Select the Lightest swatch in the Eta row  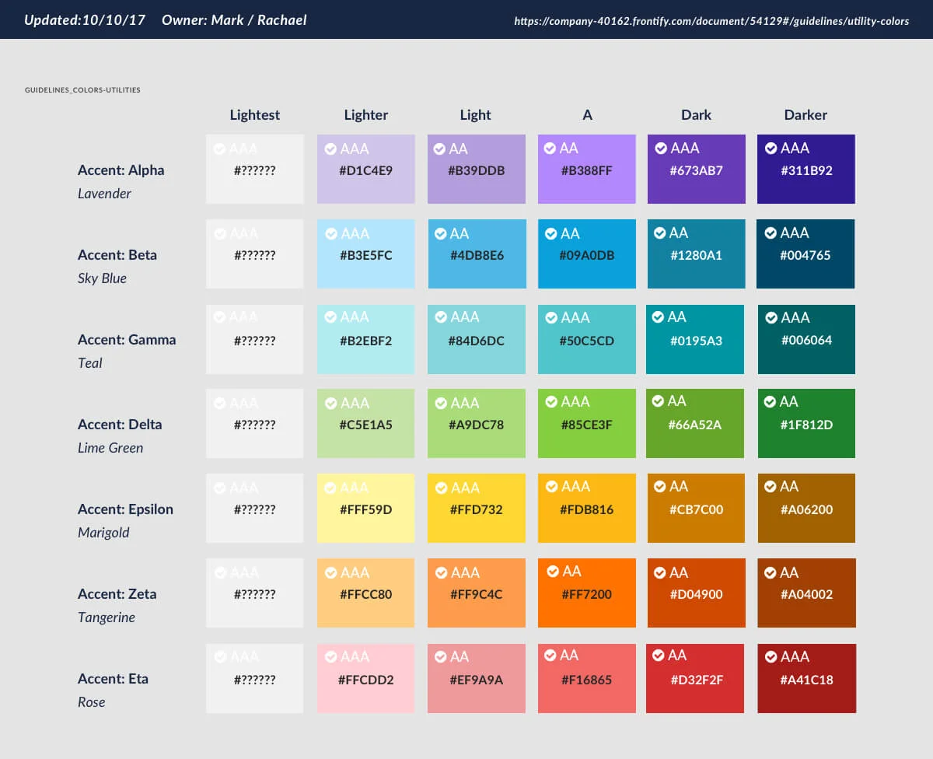click(254, 678)
